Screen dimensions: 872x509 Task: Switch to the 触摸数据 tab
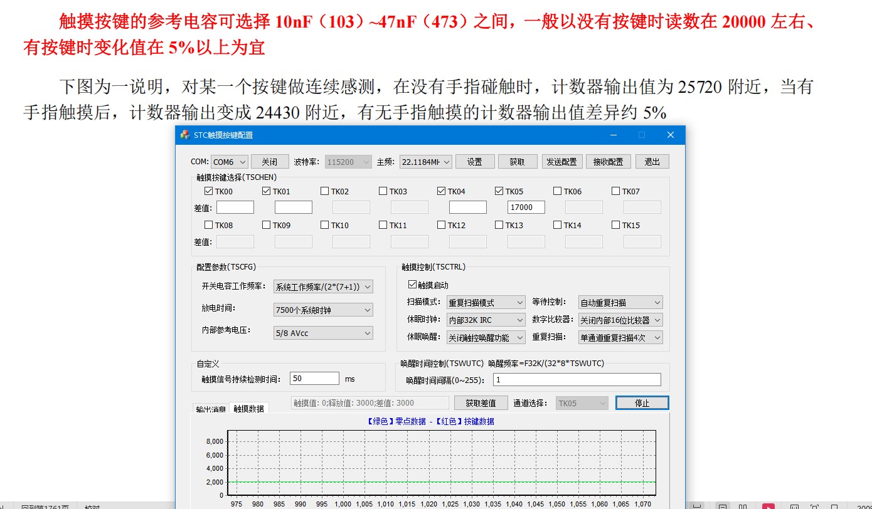click(249, 408)
